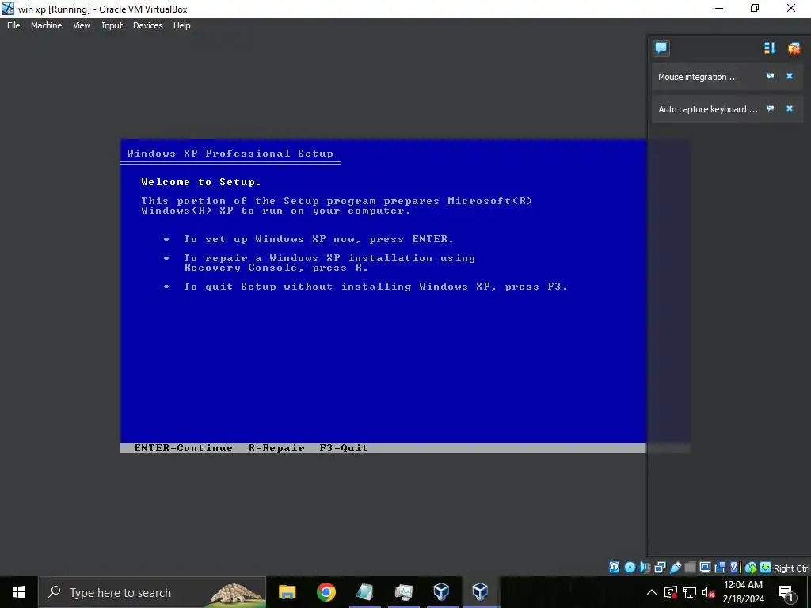Click the VirtualBox window title icon
The width and height of the screenshot is (811, 608).
[8, 9]
